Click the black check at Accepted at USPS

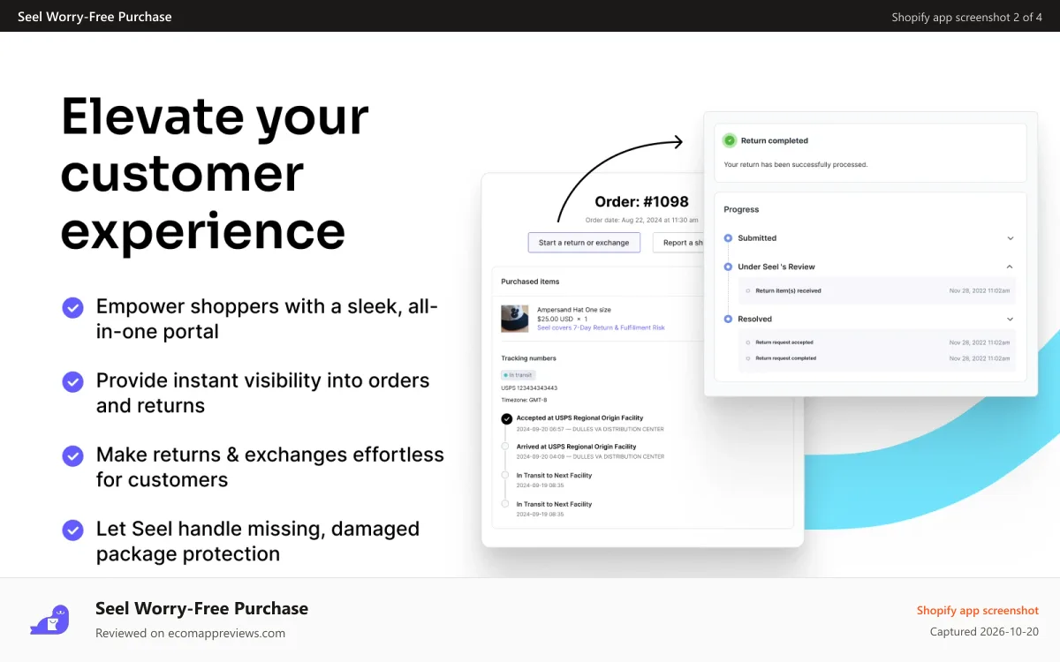point(506,419)
